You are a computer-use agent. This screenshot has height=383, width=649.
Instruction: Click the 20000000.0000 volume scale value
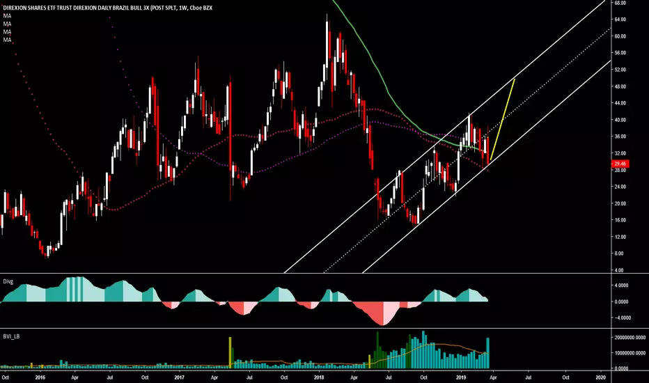pos(629,338)
